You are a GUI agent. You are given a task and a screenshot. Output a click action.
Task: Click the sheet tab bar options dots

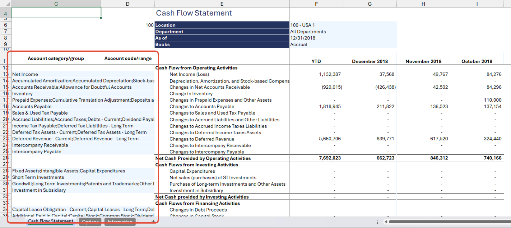tap(378, 222)
